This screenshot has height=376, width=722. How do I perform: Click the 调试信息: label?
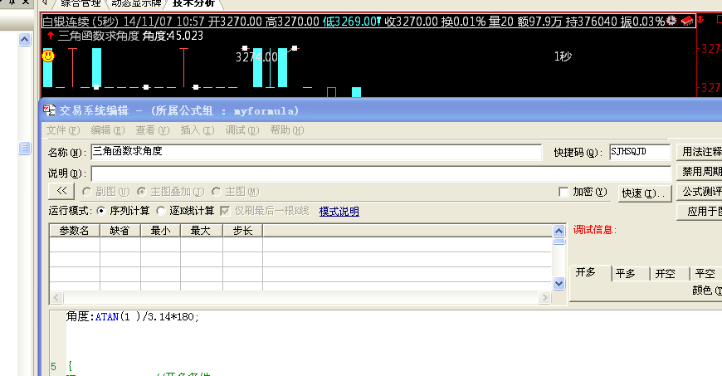coord(595,230)
